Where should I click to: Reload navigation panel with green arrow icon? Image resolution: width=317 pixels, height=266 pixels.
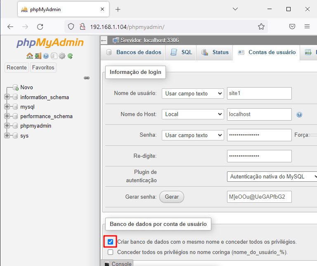click(x=70, y=56)
